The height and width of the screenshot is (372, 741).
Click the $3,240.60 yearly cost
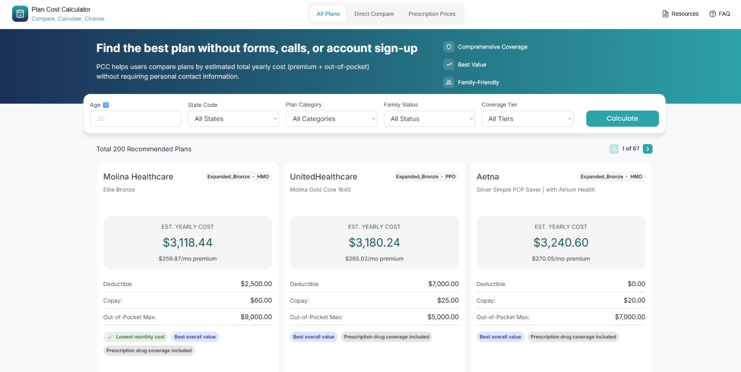pyautogui.click(x=561, y=242)
